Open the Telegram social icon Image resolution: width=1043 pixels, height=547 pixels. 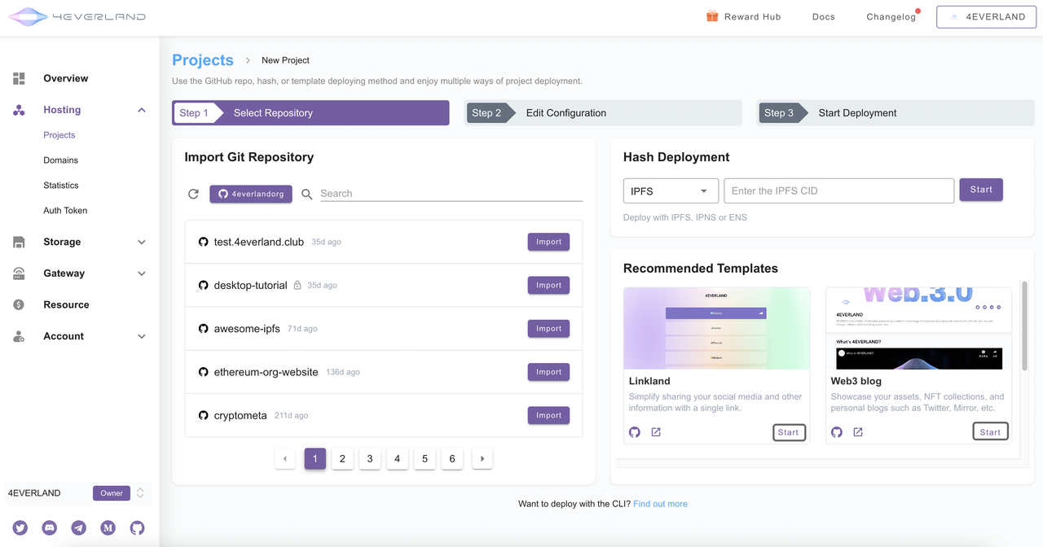pyautogui.click(x=79, y=528)
